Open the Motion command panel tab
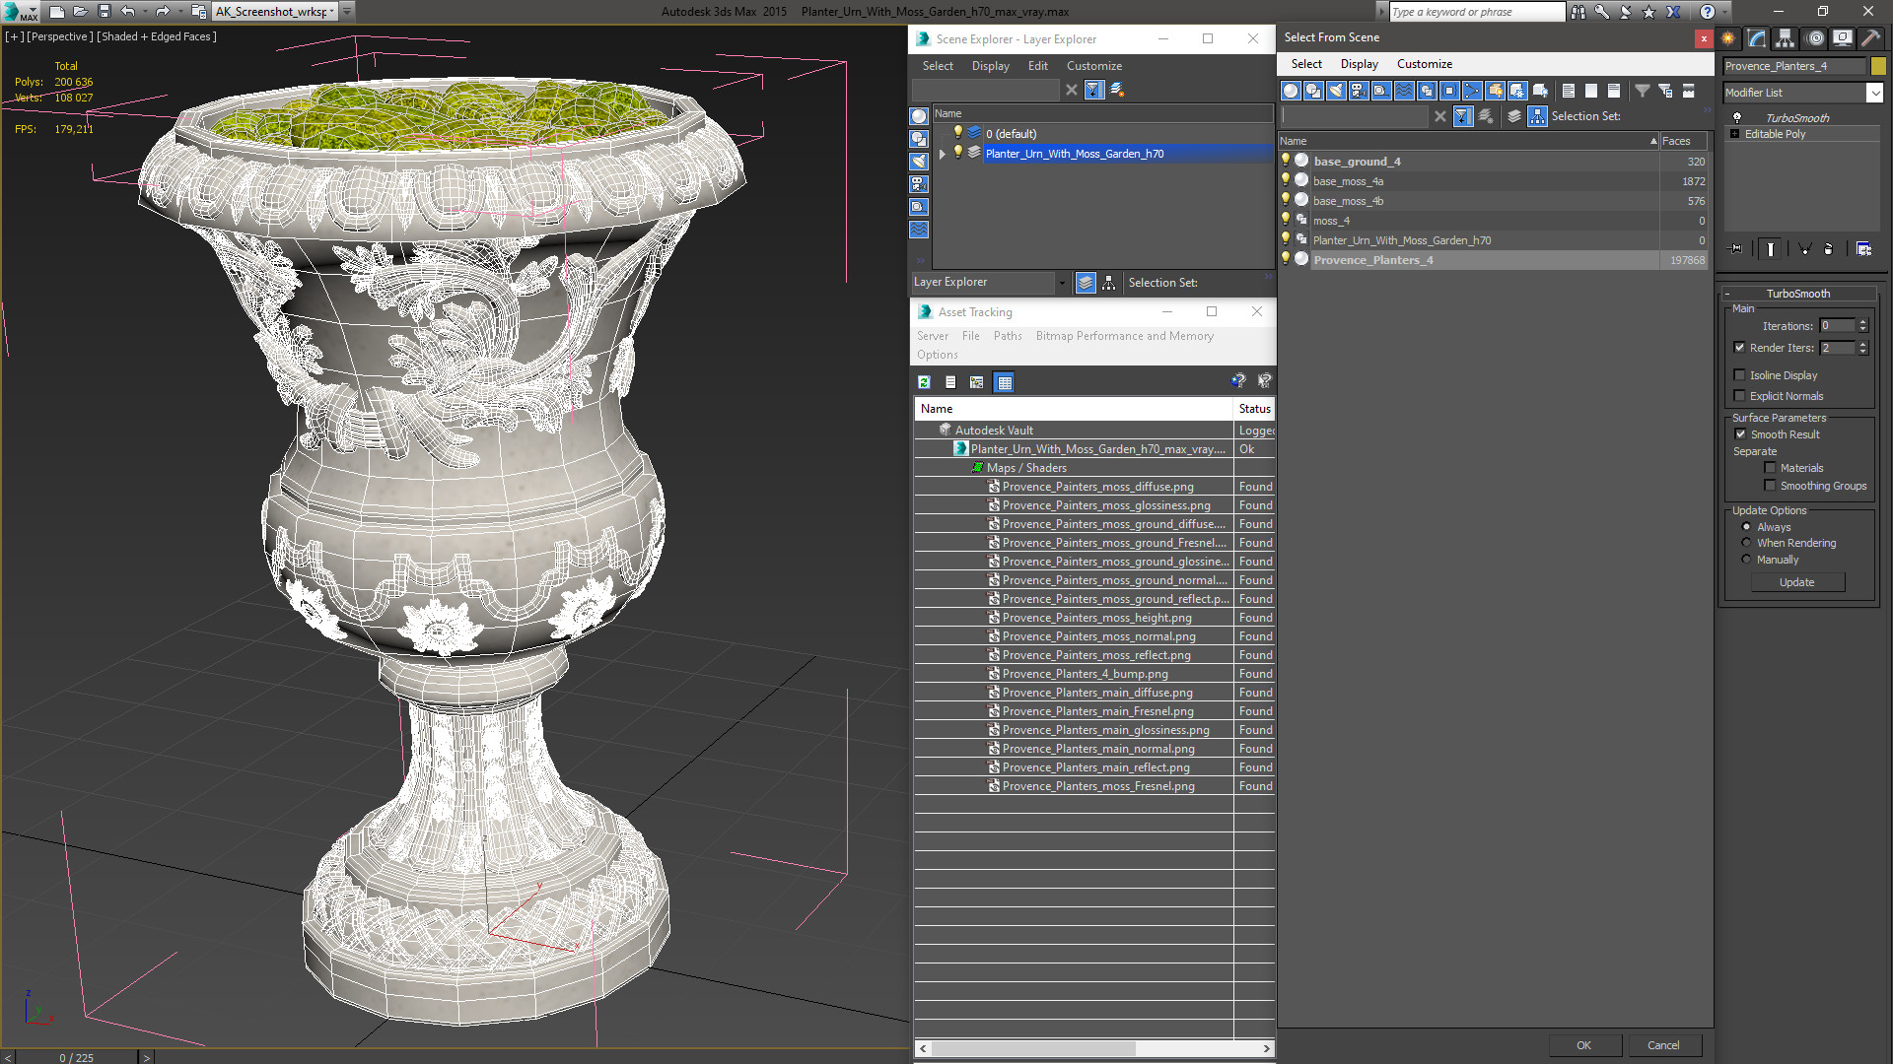Viewport: 1893px width, 1064px height. [1814, 38]
